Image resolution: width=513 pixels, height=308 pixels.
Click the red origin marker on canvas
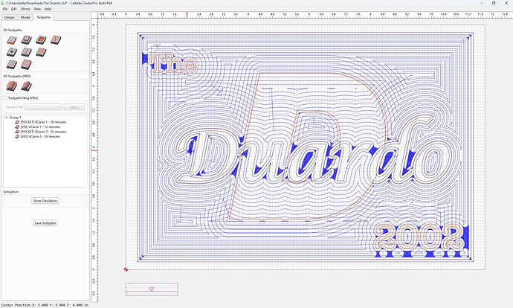[126, 269]
